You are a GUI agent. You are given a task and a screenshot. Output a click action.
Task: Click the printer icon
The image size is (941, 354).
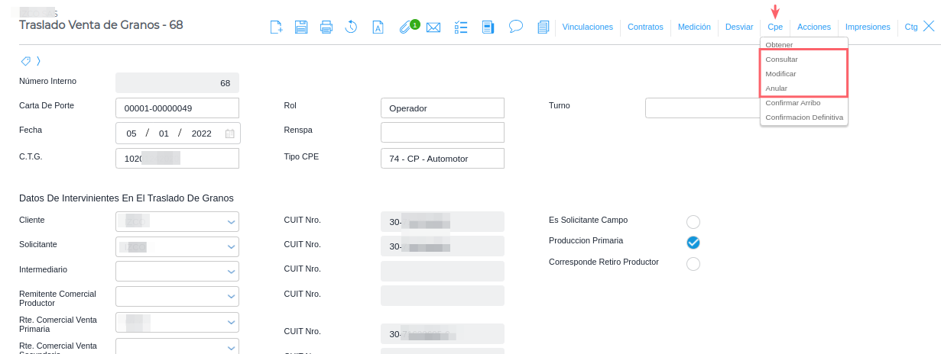coord(326,27)
